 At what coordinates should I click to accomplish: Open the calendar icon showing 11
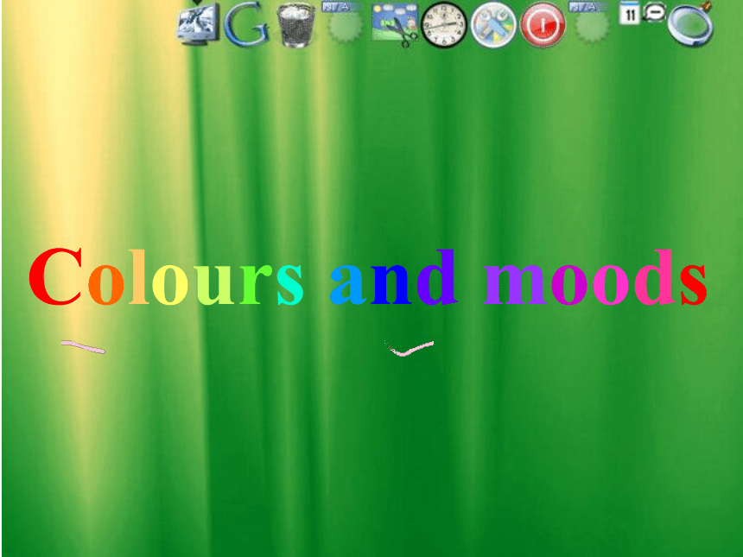[x=630, y=13]
